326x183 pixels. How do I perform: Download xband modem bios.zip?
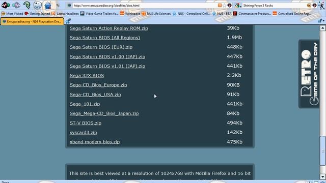[95, 142]
